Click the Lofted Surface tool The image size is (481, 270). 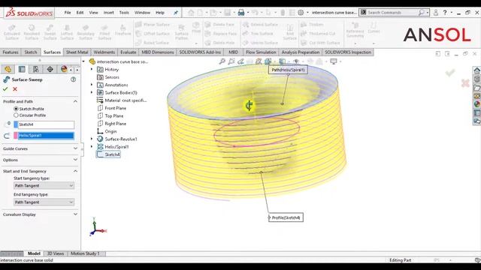coord(67,31)
